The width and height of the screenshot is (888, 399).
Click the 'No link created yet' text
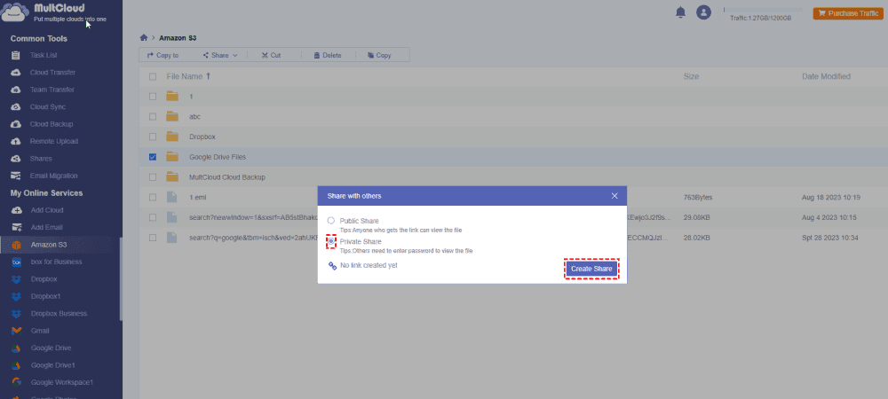click(369, 265)
